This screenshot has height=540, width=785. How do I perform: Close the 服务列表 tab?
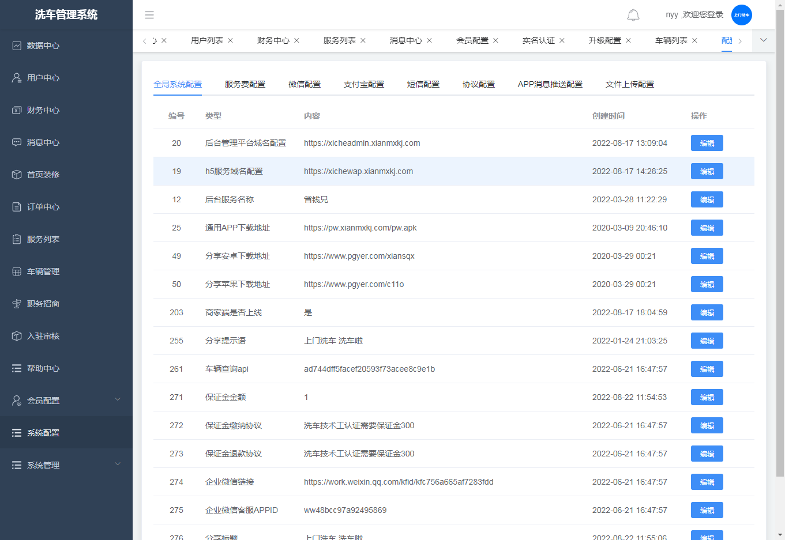coord(363,40)
